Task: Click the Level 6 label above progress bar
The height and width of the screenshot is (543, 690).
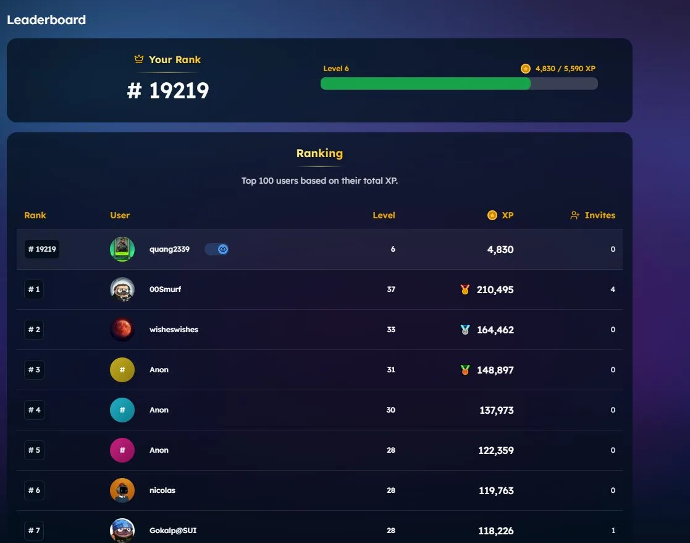Action: pos(336,69)
